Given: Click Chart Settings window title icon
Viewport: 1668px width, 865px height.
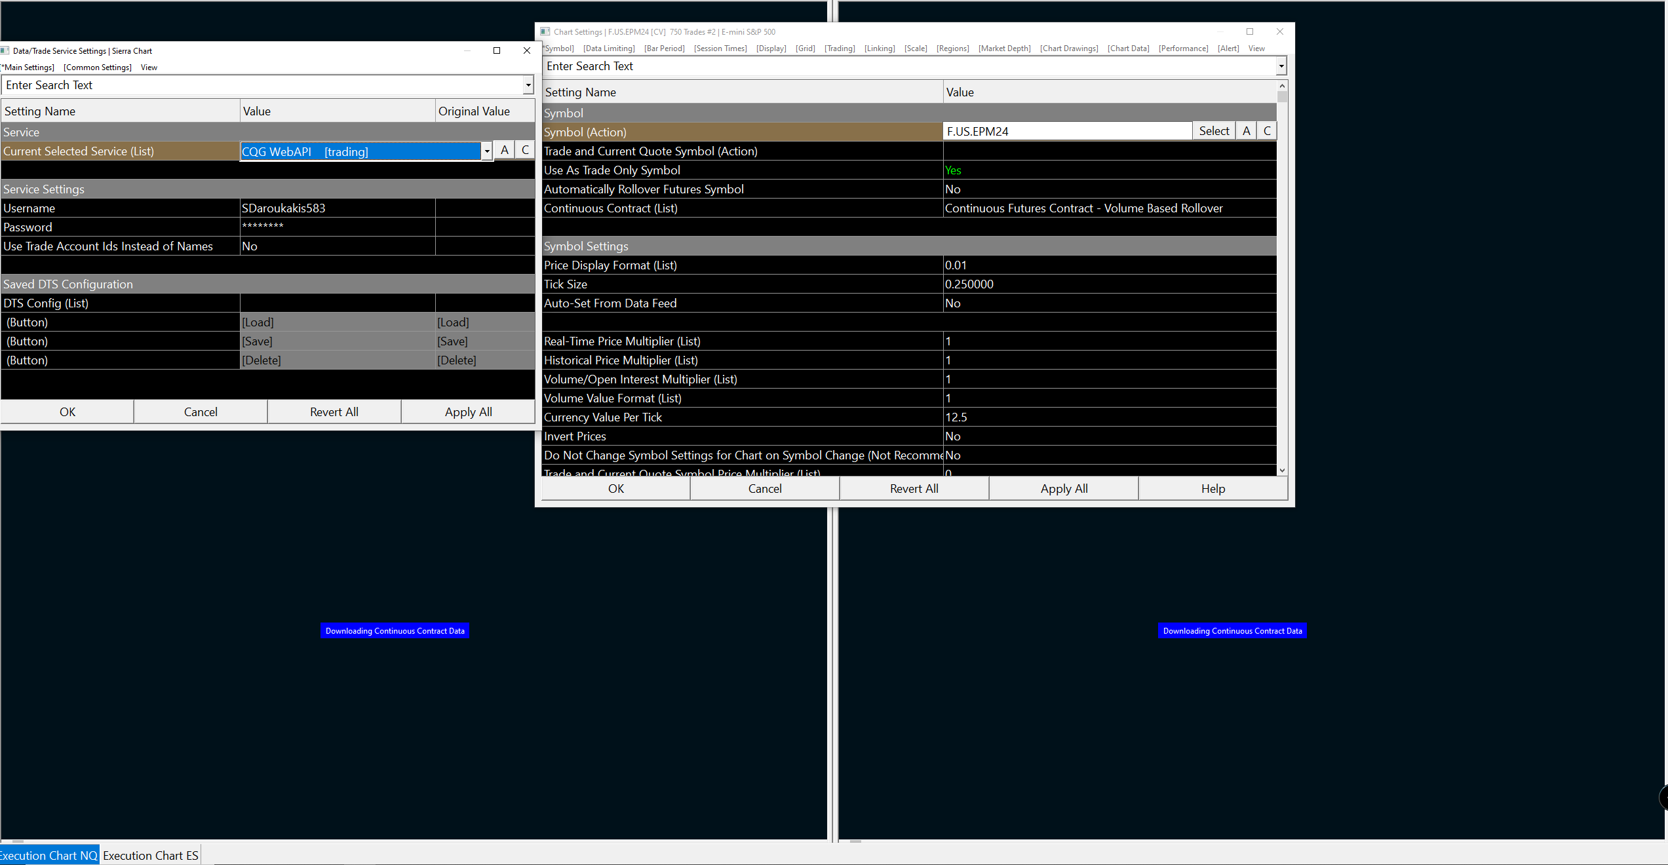Looking at the screenshot, I should click(x=545, y=31).
